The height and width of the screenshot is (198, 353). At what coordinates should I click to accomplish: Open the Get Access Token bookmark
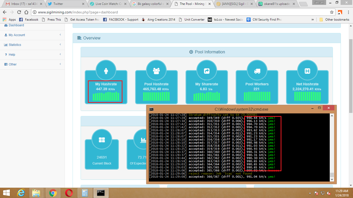(82, 20)
